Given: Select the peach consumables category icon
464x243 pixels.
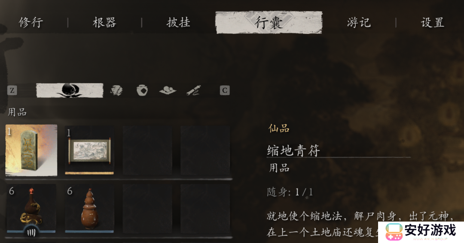Looking at the screenshot, I should point(70,90).
